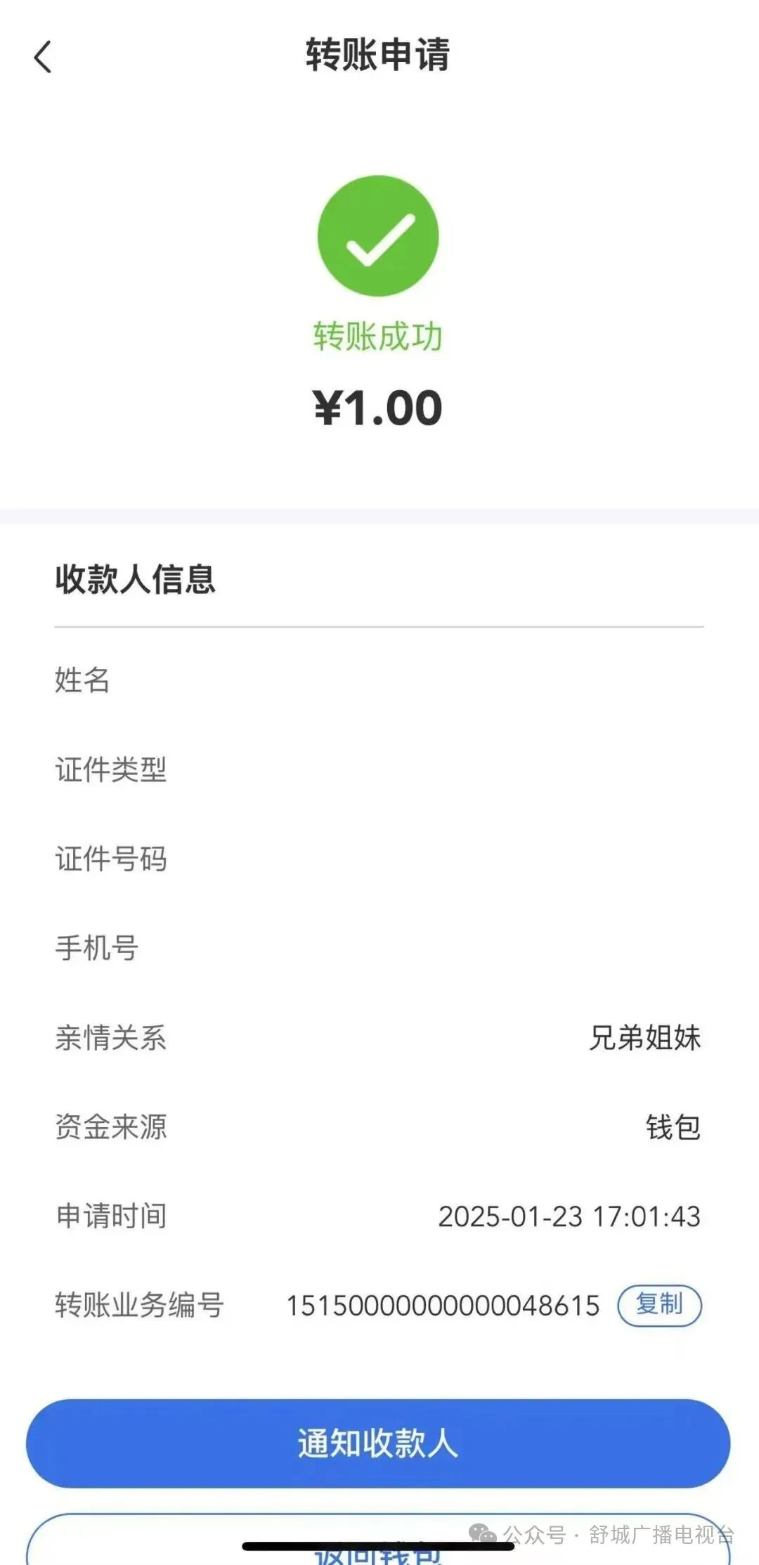Viewport: 759px width, 1565px height.
Task: Tap the back arrow icon
Action: [x=43, y=57]
